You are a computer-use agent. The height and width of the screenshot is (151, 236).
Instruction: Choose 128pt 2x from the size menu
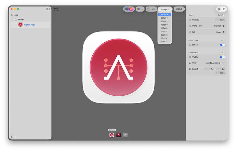[x=164, y=28]
